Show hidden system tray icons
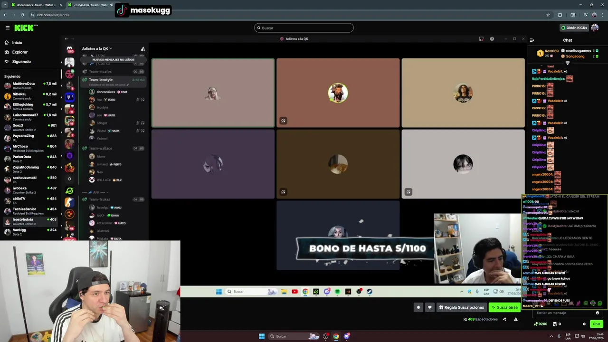This screenshot has height=342, width=608. click(x=551, y=336)
